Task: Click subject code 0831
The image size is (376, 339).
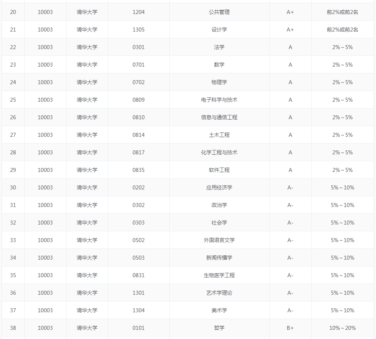Action: (x=139, y=275)
